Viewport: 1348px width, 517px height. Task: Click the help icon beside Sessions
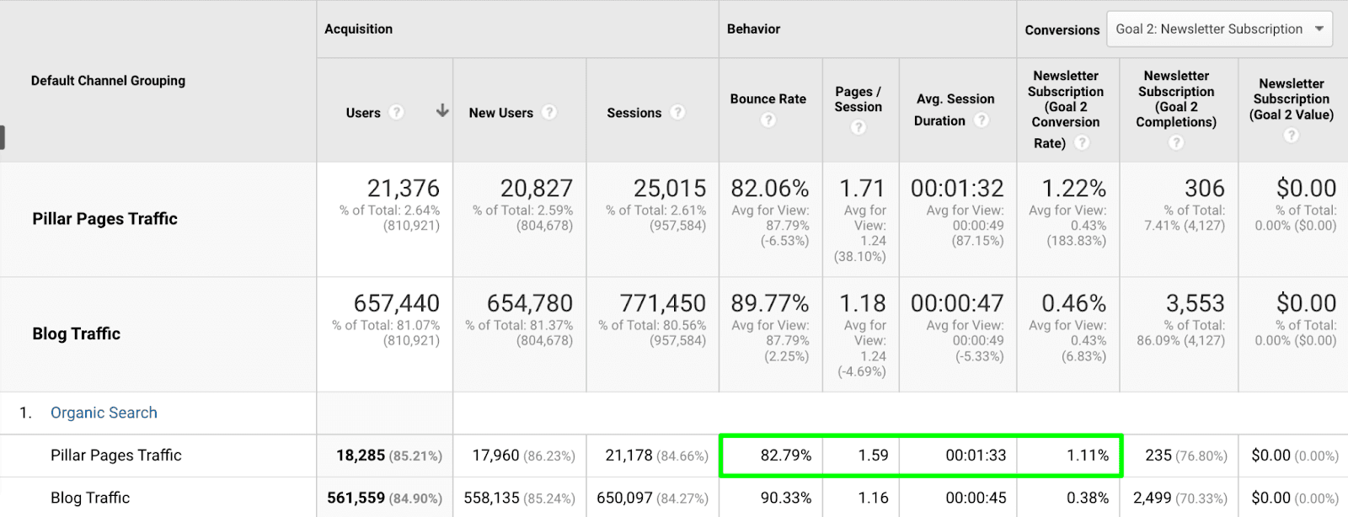(677, 112)
